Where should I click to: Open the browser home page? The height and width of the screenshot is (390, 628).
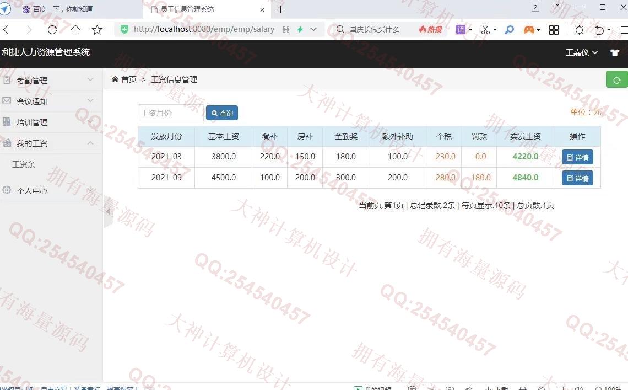pos(75,29)
